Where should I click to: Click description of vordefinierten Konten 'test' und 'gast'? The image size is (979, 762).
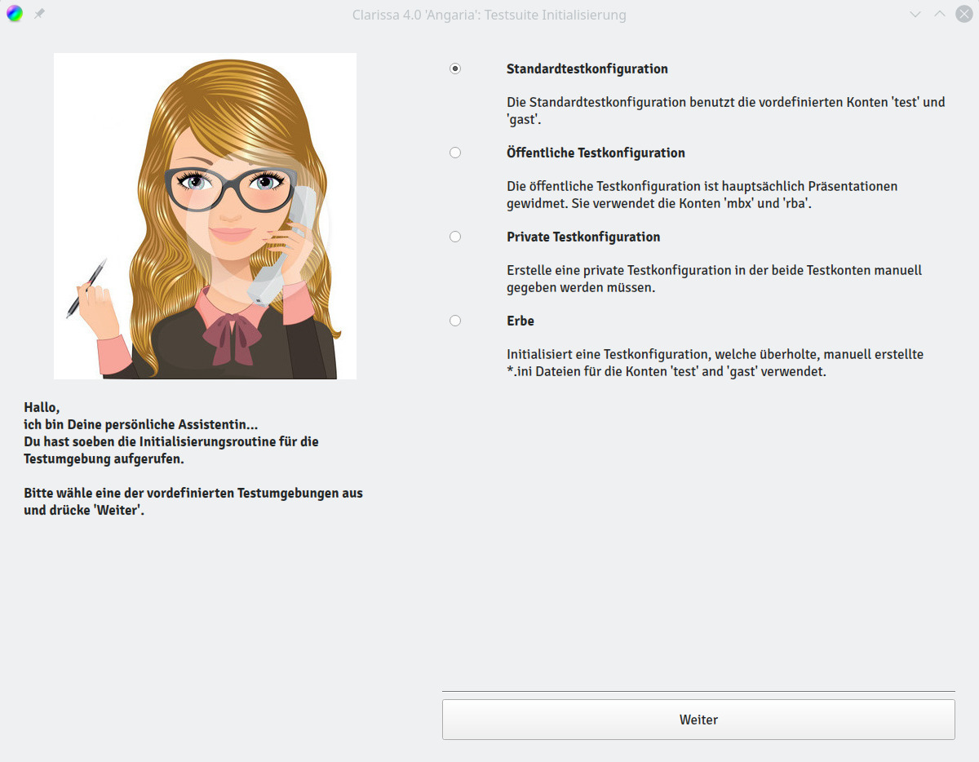tap(726, 111)
